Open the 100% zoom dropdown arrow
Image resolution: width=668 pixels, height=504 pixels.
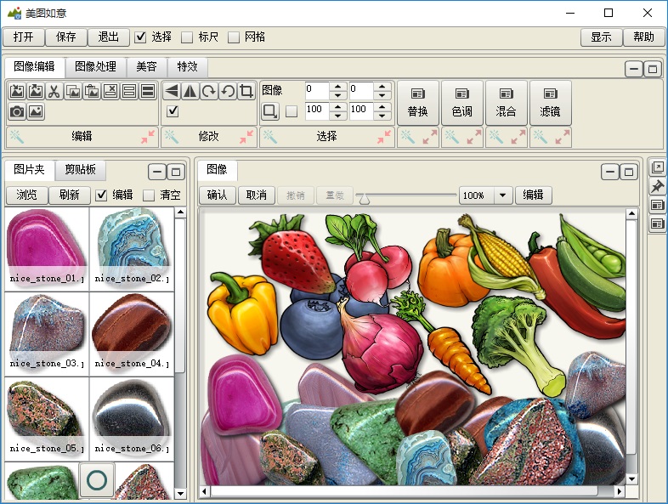coord(503,195)
